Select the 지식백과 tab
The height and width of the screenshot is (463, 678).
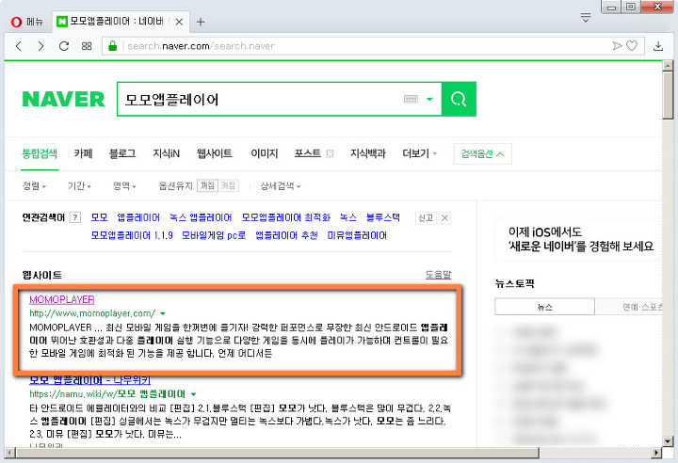pyautogui.click(x=367, y=153)
